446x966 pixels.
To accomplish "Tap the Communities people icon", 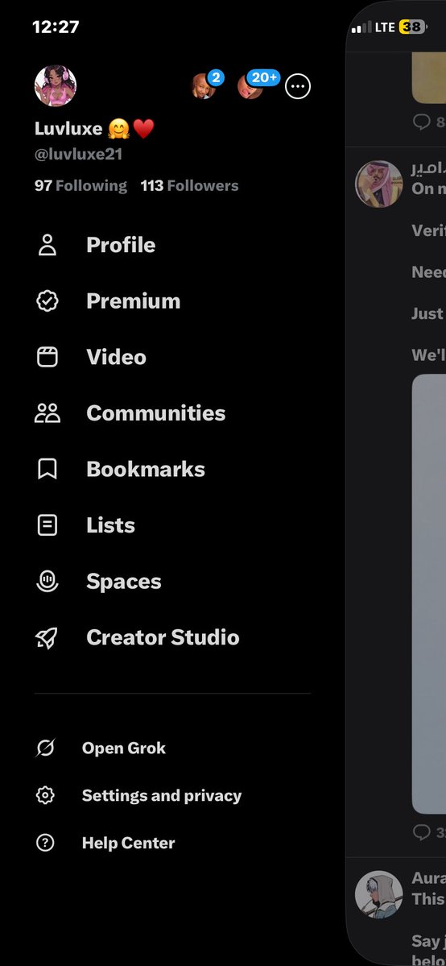I will (47, 413).
